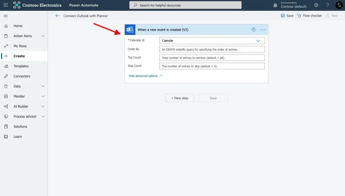
Task: Expand Action items chevron
Action: 43,36
